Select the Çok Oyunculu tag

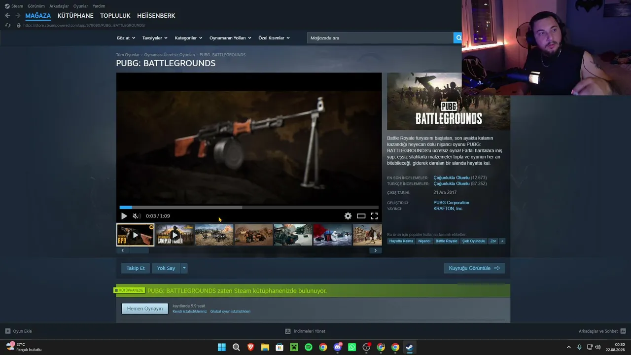(474, 241)
